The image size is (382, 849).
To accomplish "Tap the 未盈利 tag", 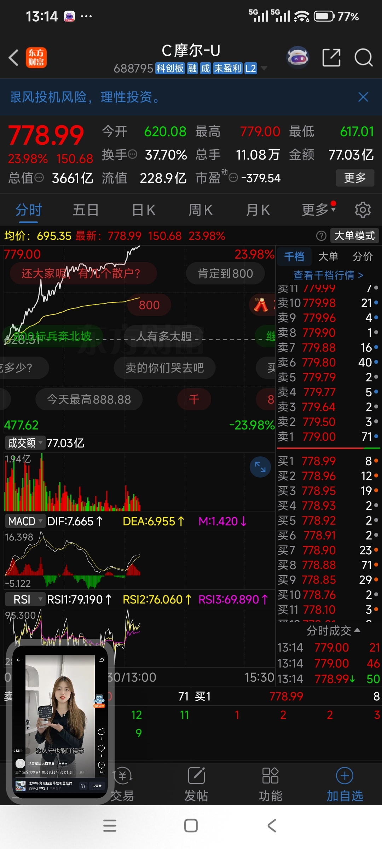I will [227, 68].
